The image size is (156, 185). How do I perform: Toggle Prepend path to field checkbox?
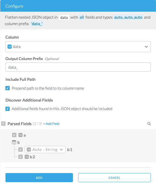point(8,88)
